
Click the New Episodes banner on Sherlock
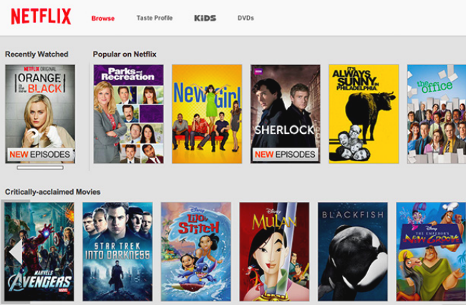point(285,155)
